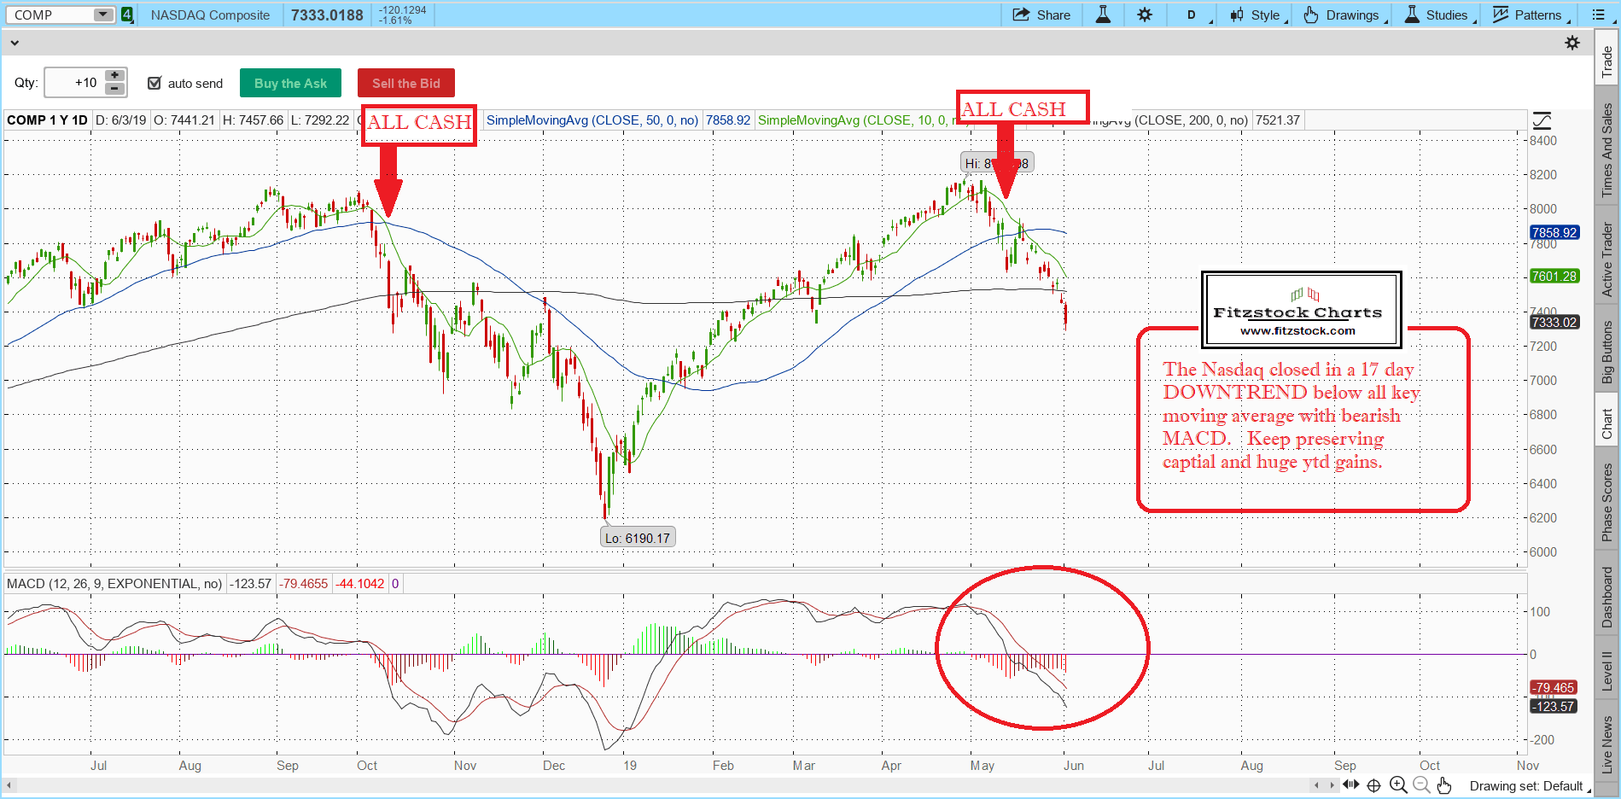This screenshot has width=1621, height=799.
Task: Open the trade bar settings gear
Action: pyautogui.click(x=1571, y=43)
